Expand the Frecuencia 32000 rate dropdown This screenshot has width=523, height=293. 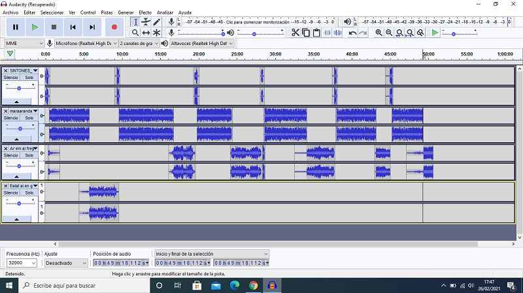(x=22, y=263)
